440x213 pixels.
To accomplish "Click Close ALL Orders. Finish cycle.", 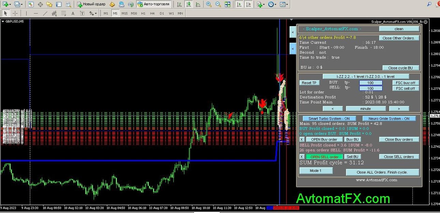I will click(382, 172).
